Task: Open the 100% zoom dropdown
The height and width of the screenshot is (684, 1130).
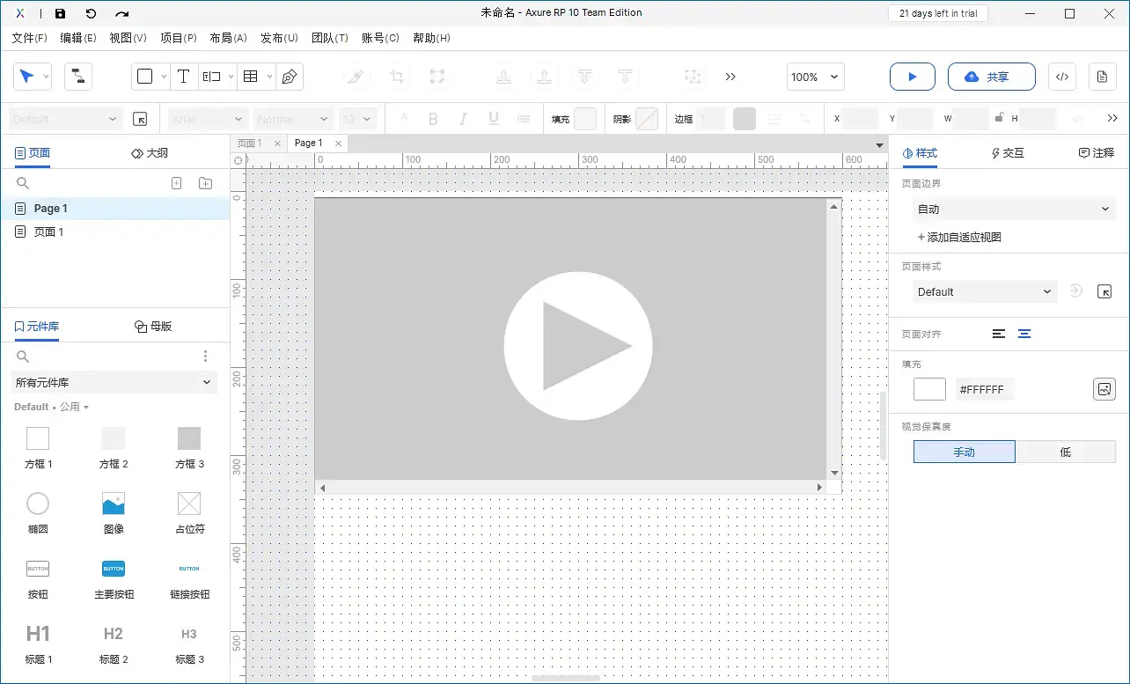Action: [815, 77]
